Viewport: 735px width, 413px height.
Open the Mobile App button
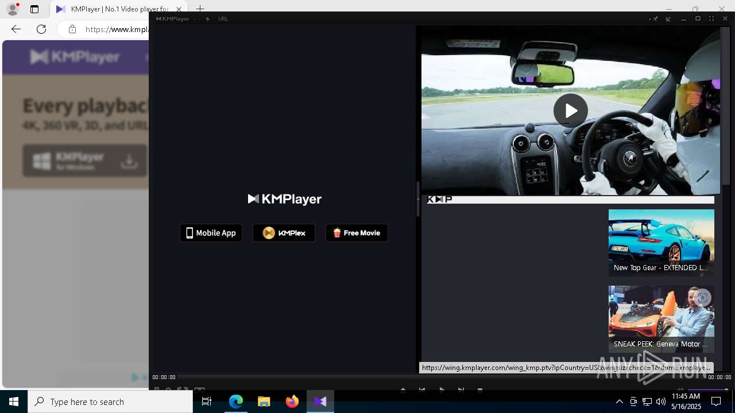pyautogui.click(x=211, y=233)
